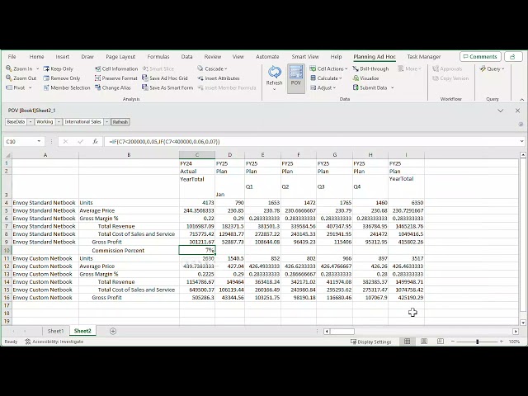Click inside the formula bar text
This screenshot has width=528, height=396.
coord(164,141)
